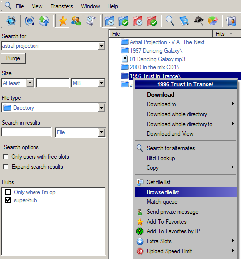
Task: Click the red 50 Upload Speed Limit icon
Action: 140,251
